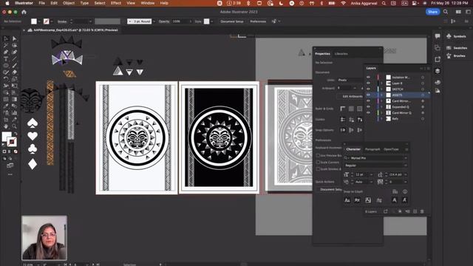The height and width of the screenshot is (266, 473).
Task: Select the Scale tool
Action: click(x=14, y=79)
